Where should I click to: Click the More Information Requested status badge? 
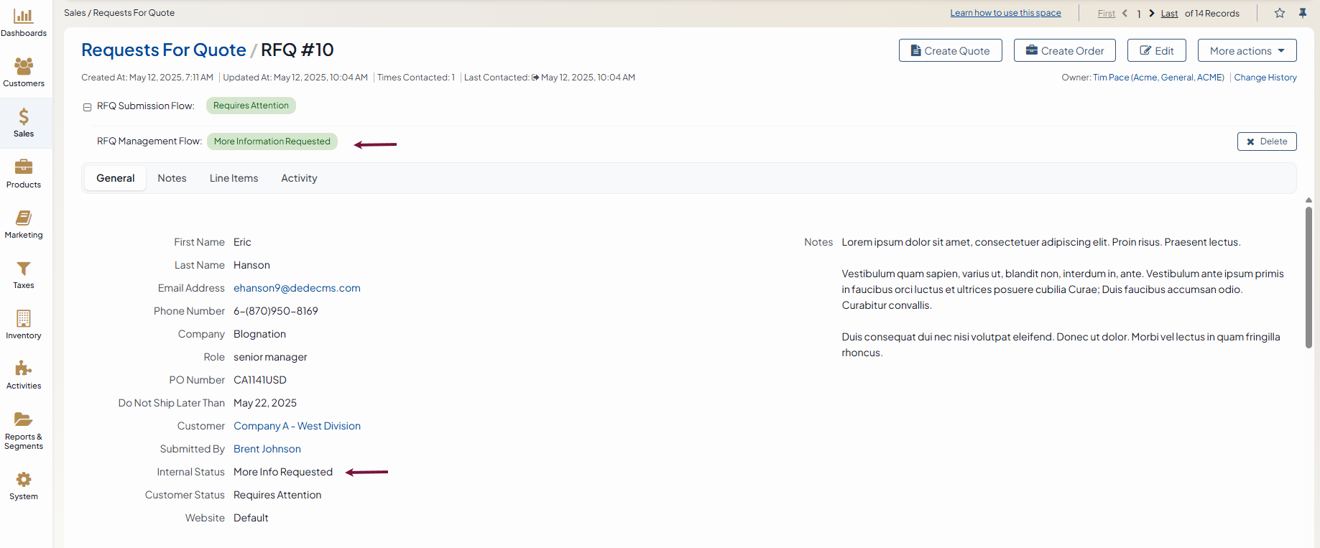[x=272, y=141]
